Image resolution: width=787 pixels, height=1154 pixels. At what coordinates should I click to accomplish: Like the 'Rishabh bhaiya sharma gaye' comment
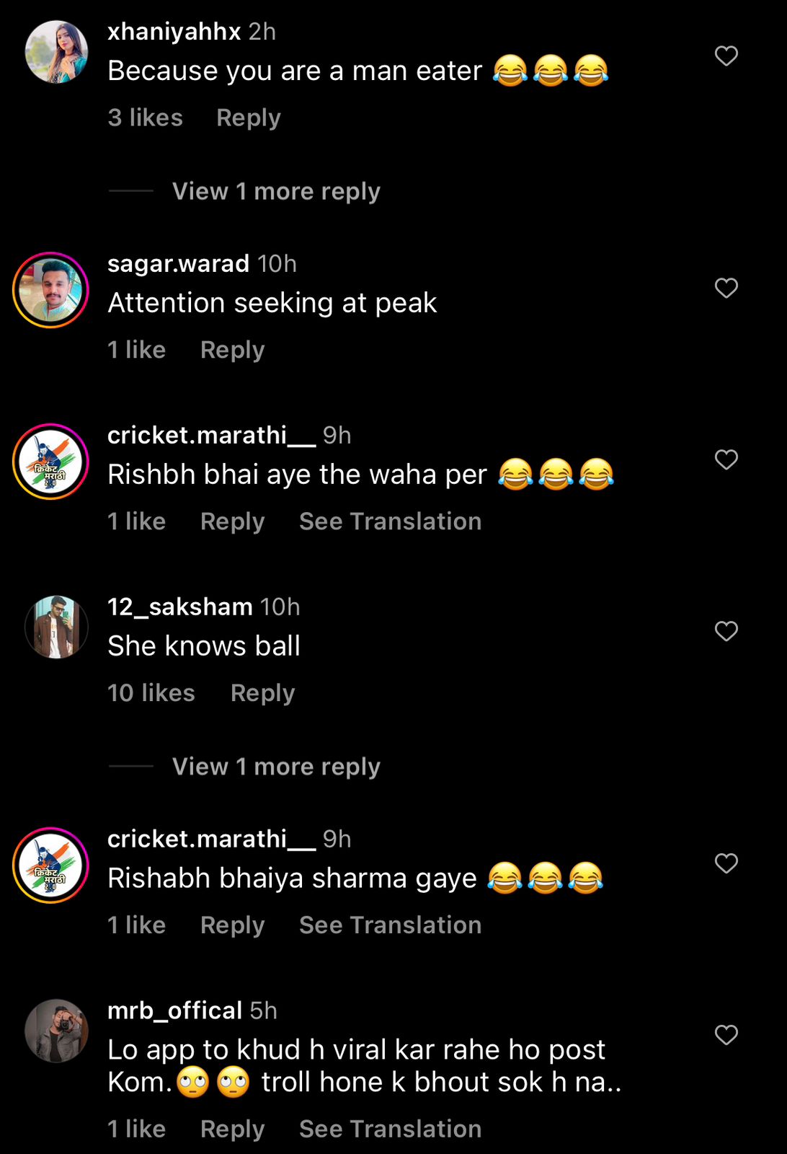point(726,863)
